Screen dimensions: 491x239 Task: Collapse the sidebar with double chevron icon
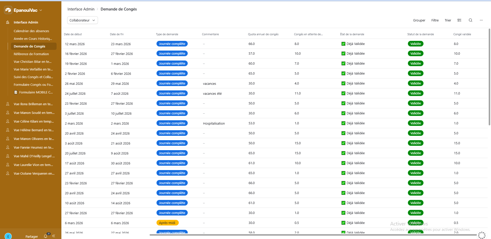(54, 236)
